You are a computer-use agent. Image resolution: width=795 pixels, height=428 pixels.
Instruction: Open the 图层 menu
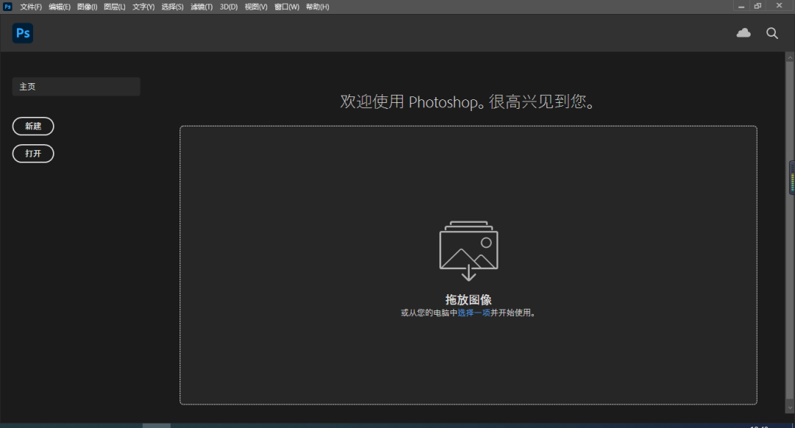[115, 6]
